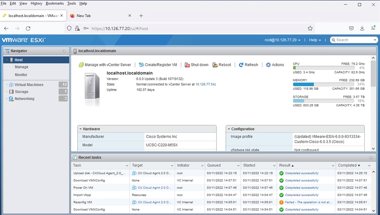This screenshot has height=215, width=380.
Task: Select Monitor in the Navigator
Action: point(21,75)
